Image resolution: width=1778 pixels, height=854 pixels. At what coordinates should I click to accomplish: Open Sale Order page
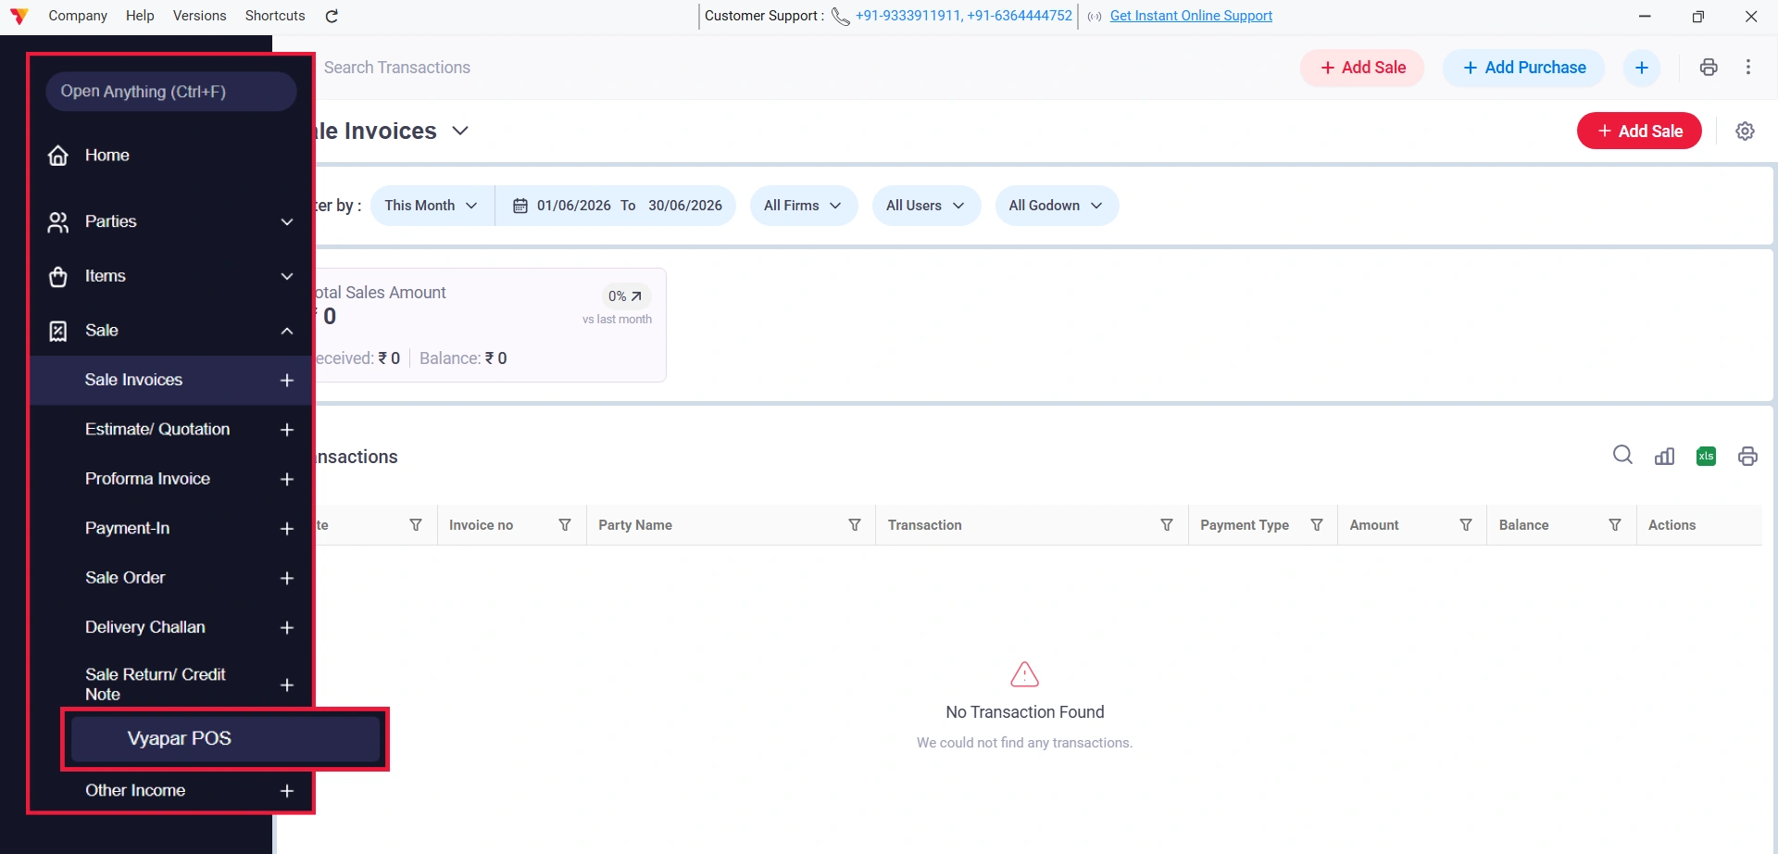point(125,578)
